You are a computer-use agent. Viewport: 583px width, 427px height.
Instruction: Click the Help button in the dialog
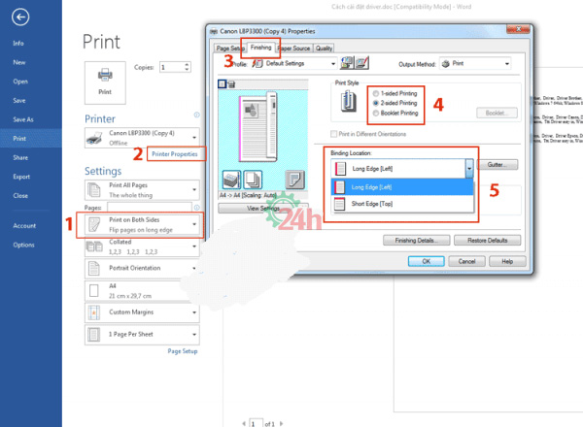click(507, 261)
